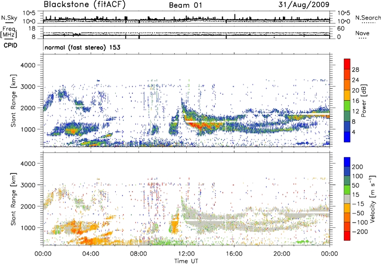The height and width of the screenshot is (264, 381).
Task: Click the "200" Velocity colorbar tick label
Action: 358,167
